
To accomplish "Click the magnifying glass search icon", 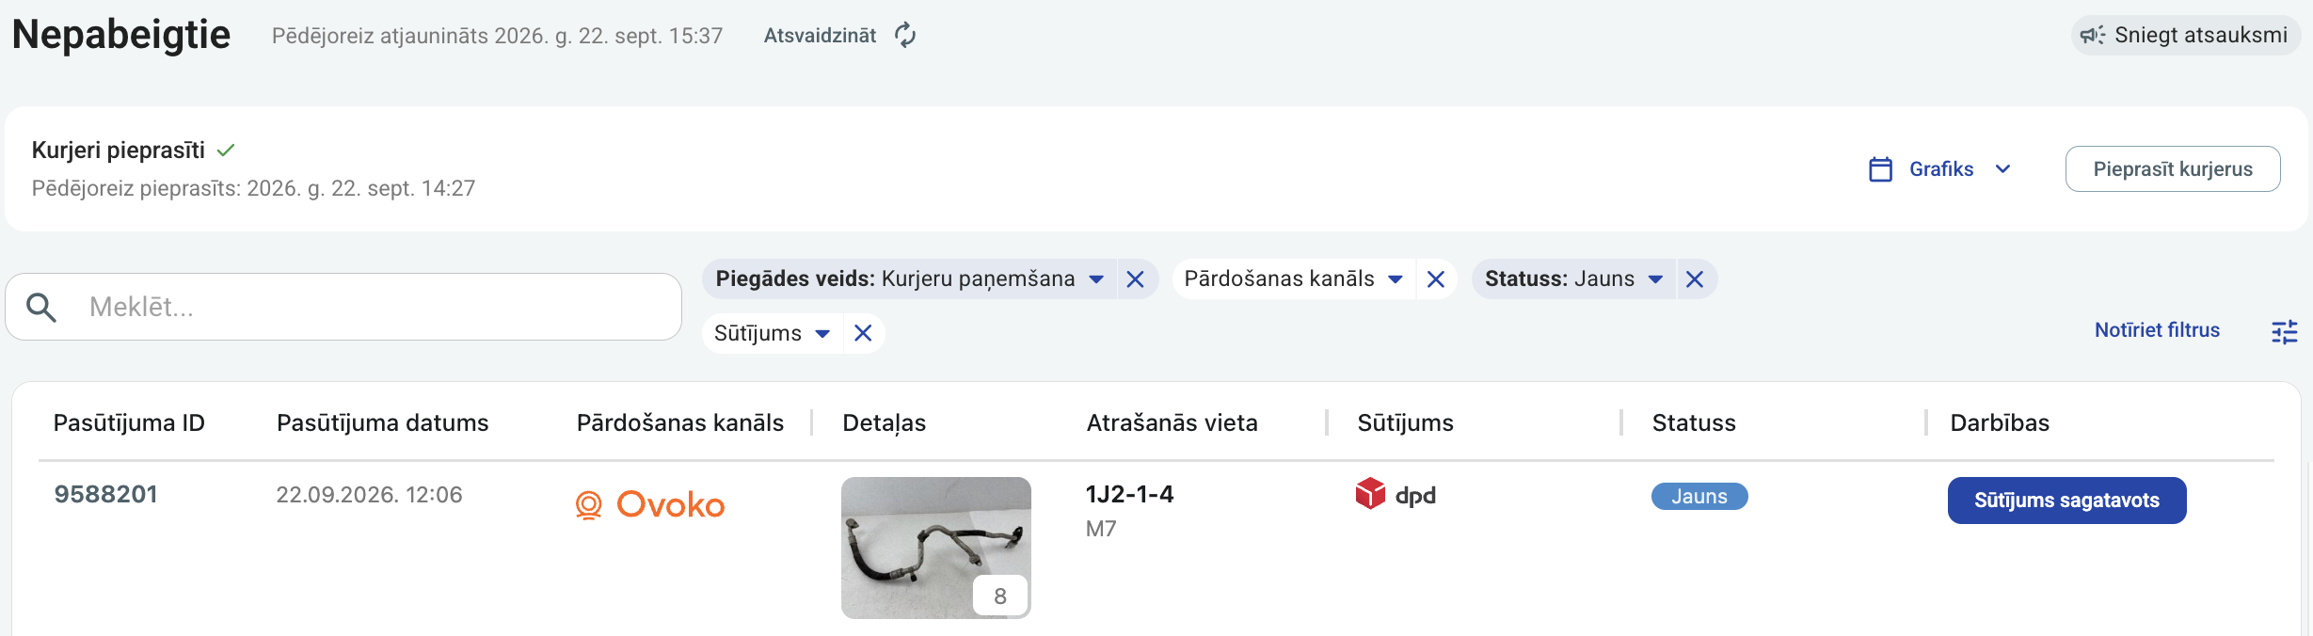I will (41, 307).
